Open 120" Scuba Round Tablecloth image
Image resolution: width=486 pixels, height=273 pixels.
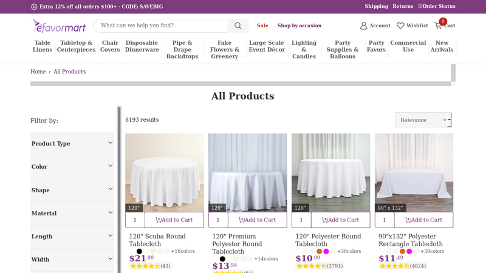[x=165, y=173]
